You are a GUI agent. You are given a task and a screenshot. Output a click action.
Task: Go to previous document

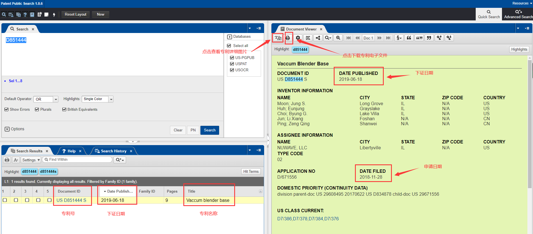tap(357, 38)
